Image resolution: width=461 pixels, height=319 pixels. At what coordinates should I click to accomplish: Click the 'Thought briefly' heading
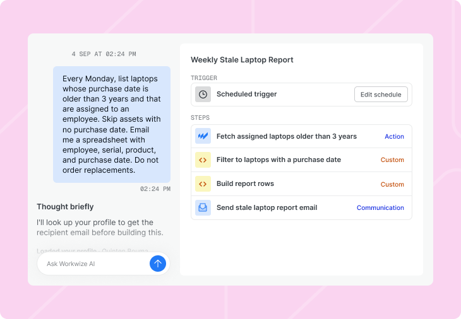65,207
